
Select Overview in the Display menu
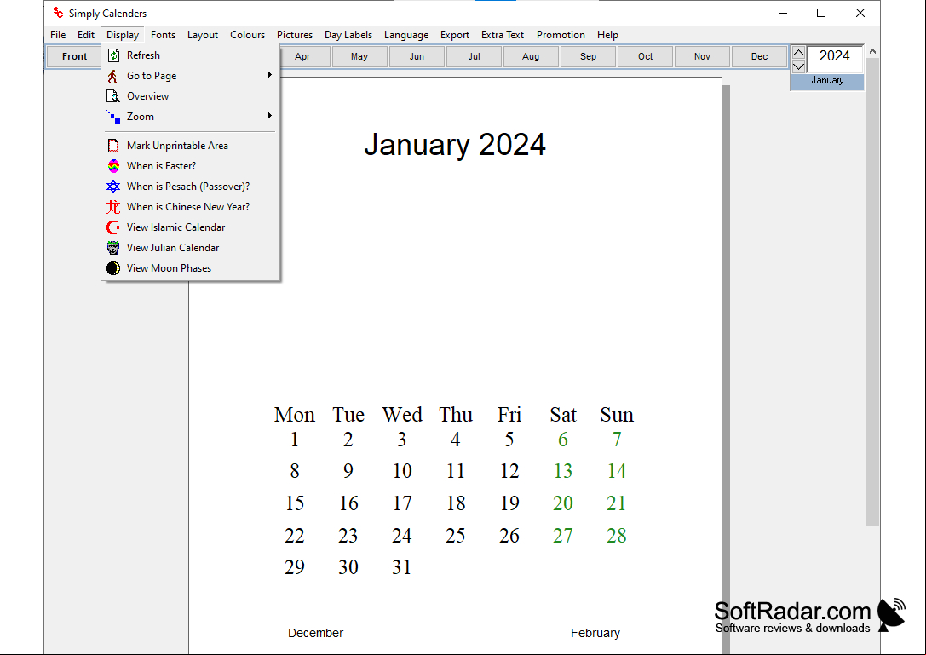pyautogui.click(x=190, y=96)
